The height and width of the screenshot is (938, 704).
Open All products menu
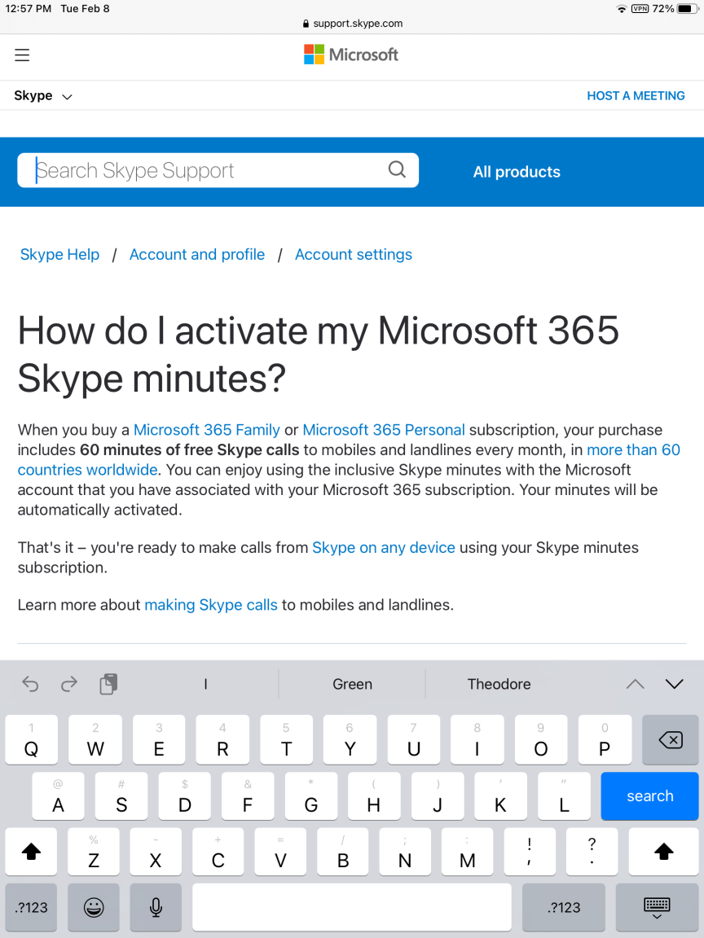[x=517, y=172]
